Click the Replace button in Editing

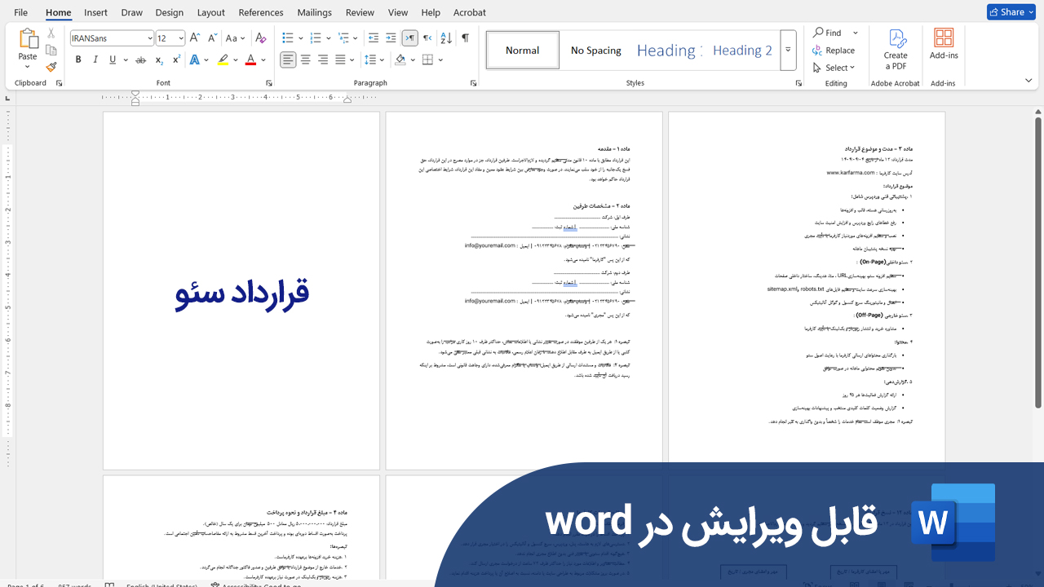click(x=834, y=51)
